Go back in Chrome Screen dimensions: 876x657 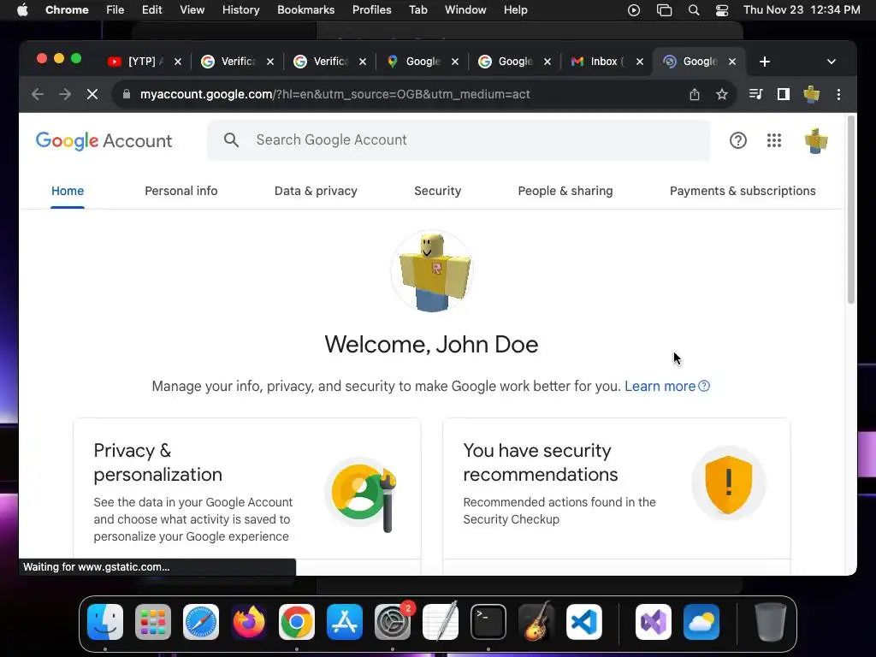pos(38,94)
